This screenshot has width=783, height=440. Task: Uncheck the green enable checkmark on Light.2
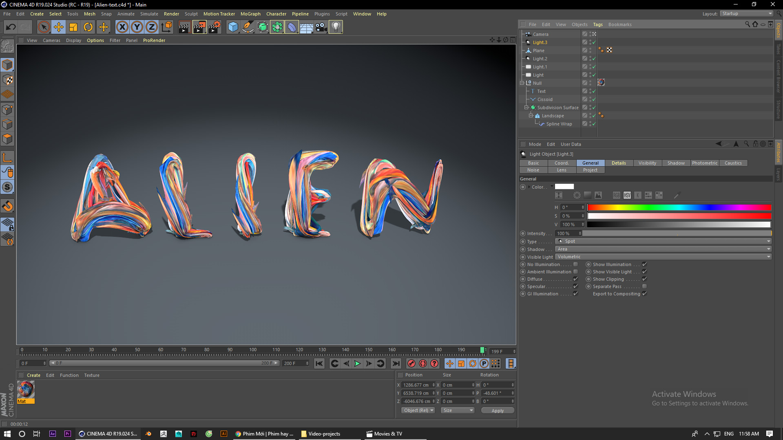[594, 58]
